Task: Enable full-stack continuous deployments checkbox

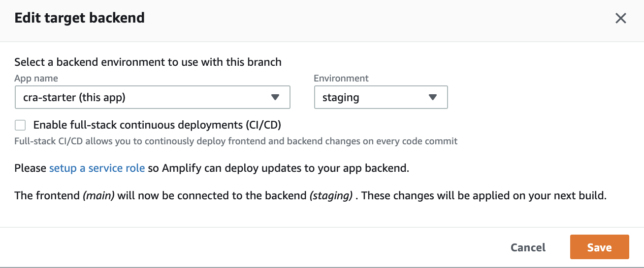Action: point(20,125)
